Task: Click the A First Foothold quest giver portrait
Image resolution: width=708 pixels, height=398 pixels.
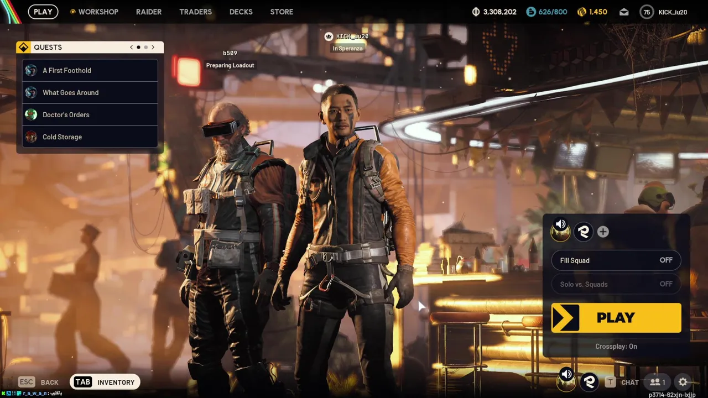Action: click(x=31, y=70)
